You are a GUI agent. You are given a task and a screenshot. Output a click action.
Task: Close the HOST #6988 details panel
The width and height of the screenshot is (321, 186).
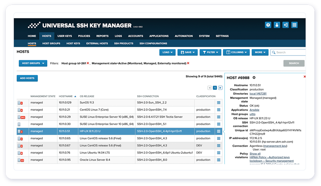point(305,77)
